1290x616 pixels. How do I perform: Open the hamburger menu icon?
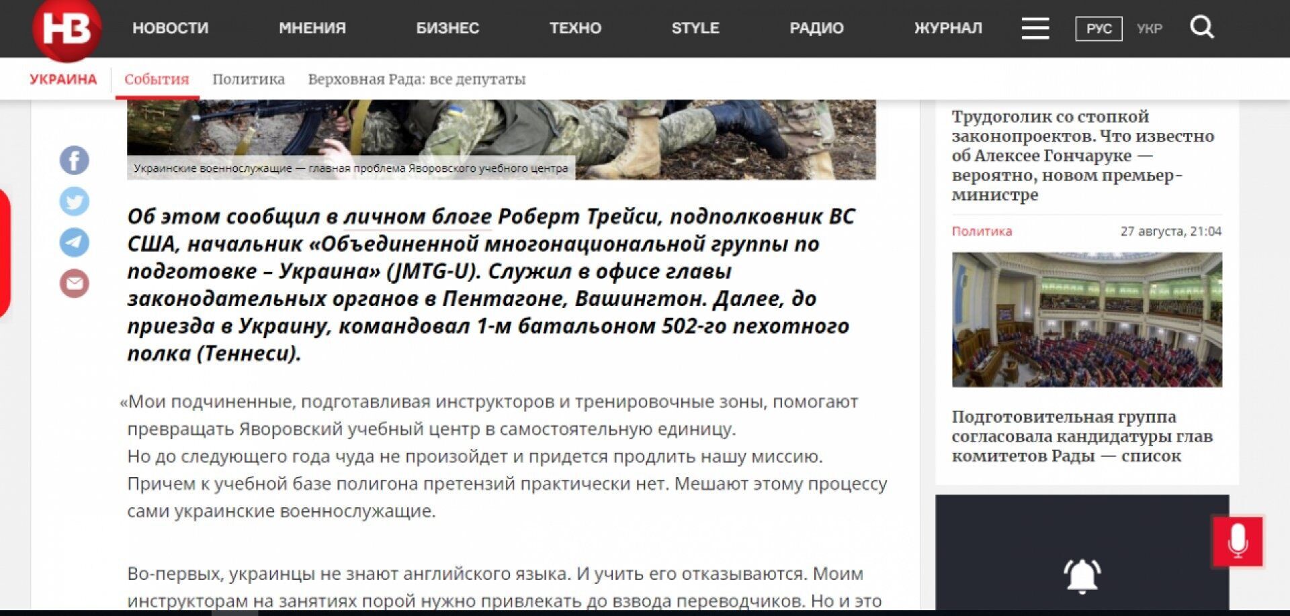(x=1035, y=28)
